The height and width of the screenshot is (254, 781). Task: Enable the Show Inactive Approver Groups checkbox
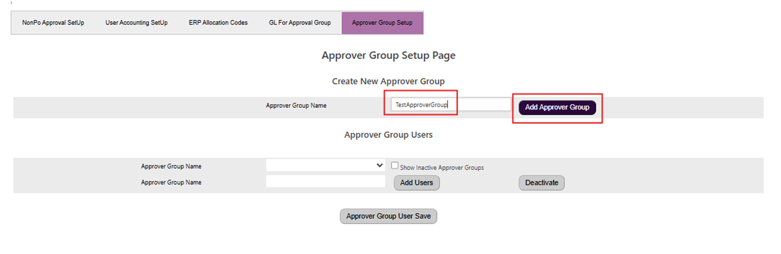395,165
